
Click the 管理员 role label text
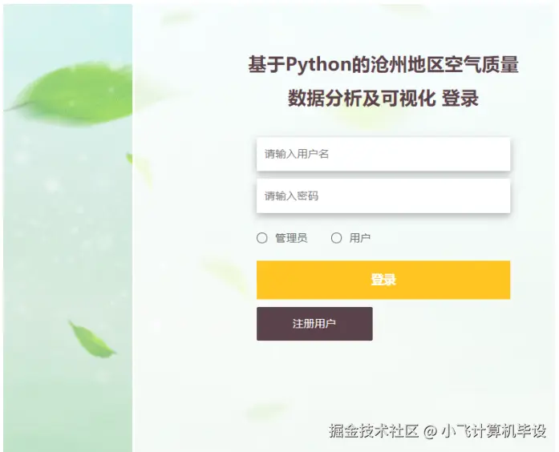click(x=291, y=238)
